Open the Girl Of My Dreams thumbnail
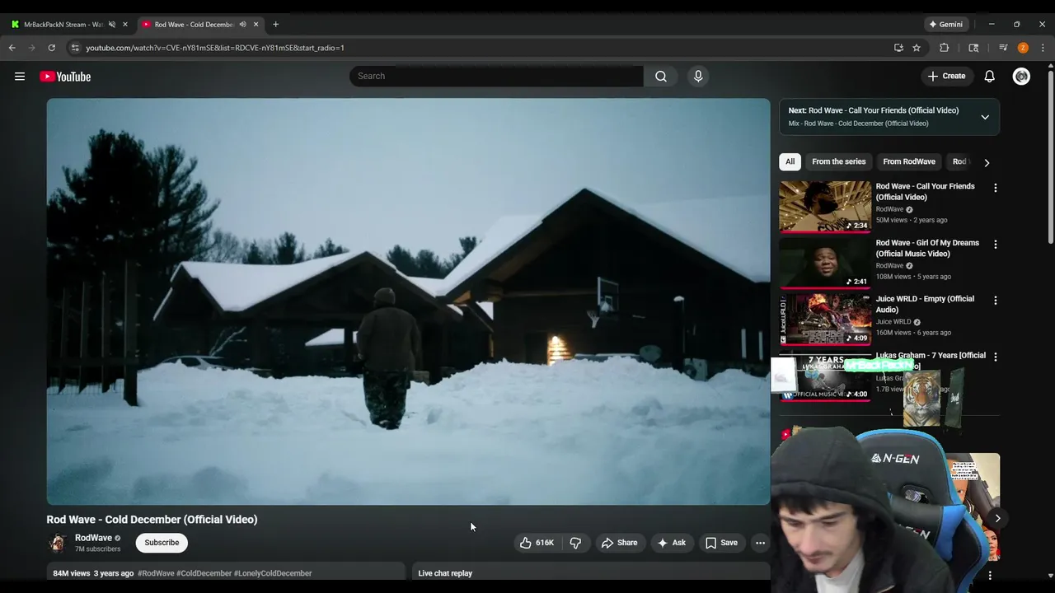1055x593 pixels. (x=825, y=263)
